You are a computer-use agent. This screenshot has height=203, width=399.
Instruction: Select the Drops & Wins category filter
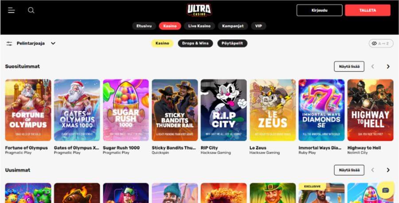[x=196, y=43]
